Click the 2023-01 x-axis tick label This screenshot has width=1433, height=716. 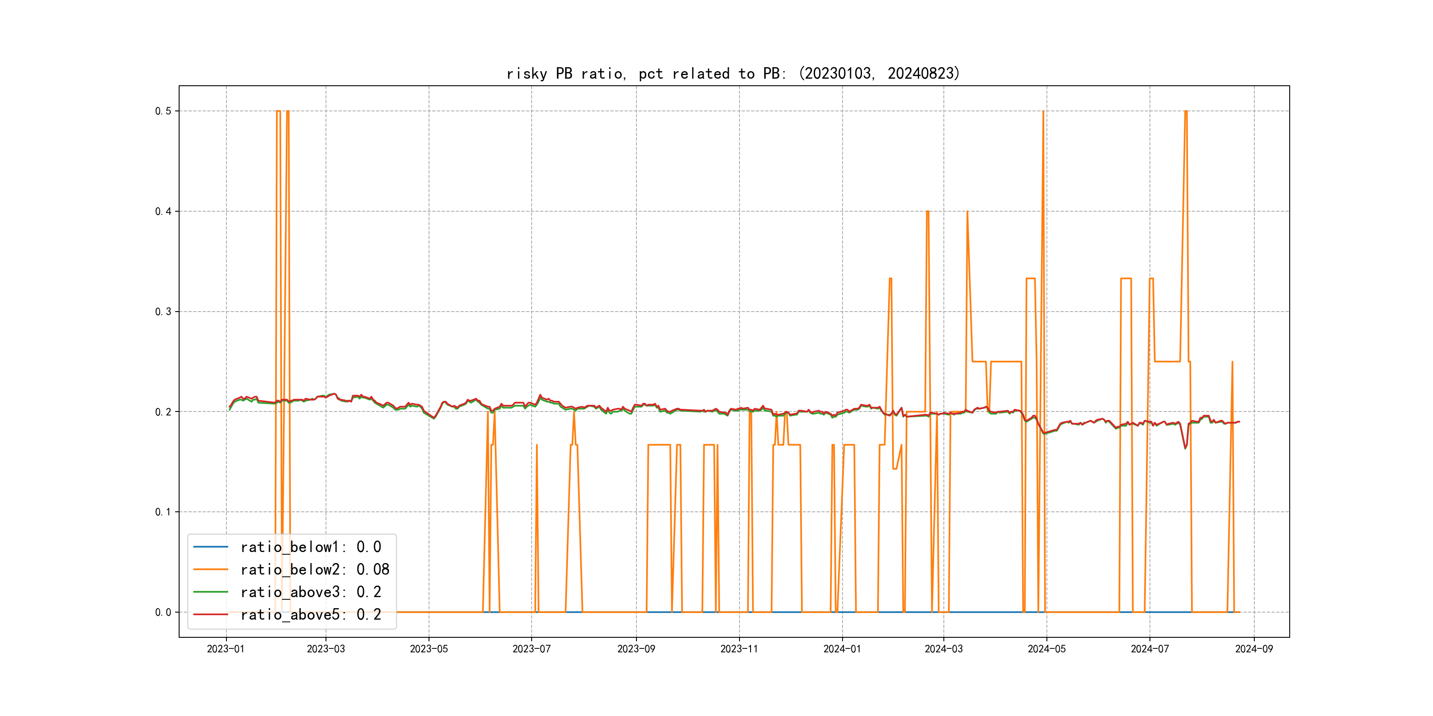coord(226,649)
